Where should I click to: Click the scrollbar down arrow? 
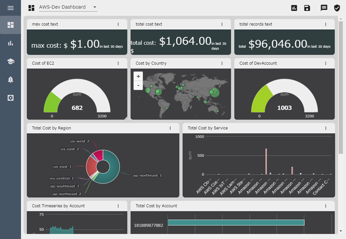click(x=341, y=231)
